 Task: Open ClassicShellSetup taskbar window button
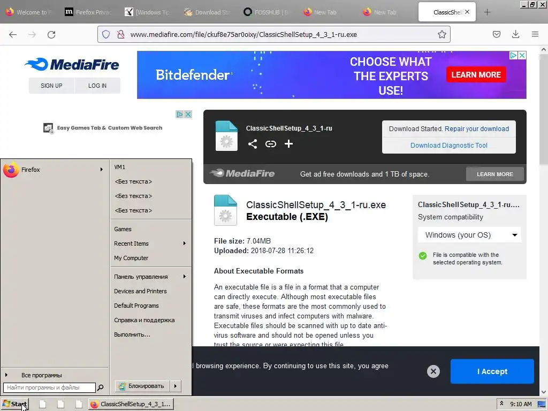tap(131, 405)
